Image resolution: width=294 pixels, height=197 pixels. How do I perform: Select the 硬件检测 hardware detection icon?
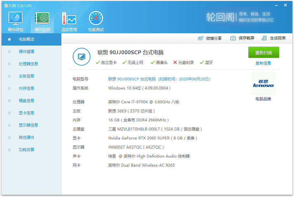tap(42, 21)
